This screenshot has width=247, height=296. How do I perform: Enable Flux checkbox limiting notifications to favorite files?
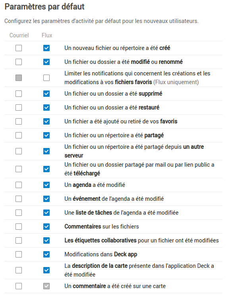point(46,78)
